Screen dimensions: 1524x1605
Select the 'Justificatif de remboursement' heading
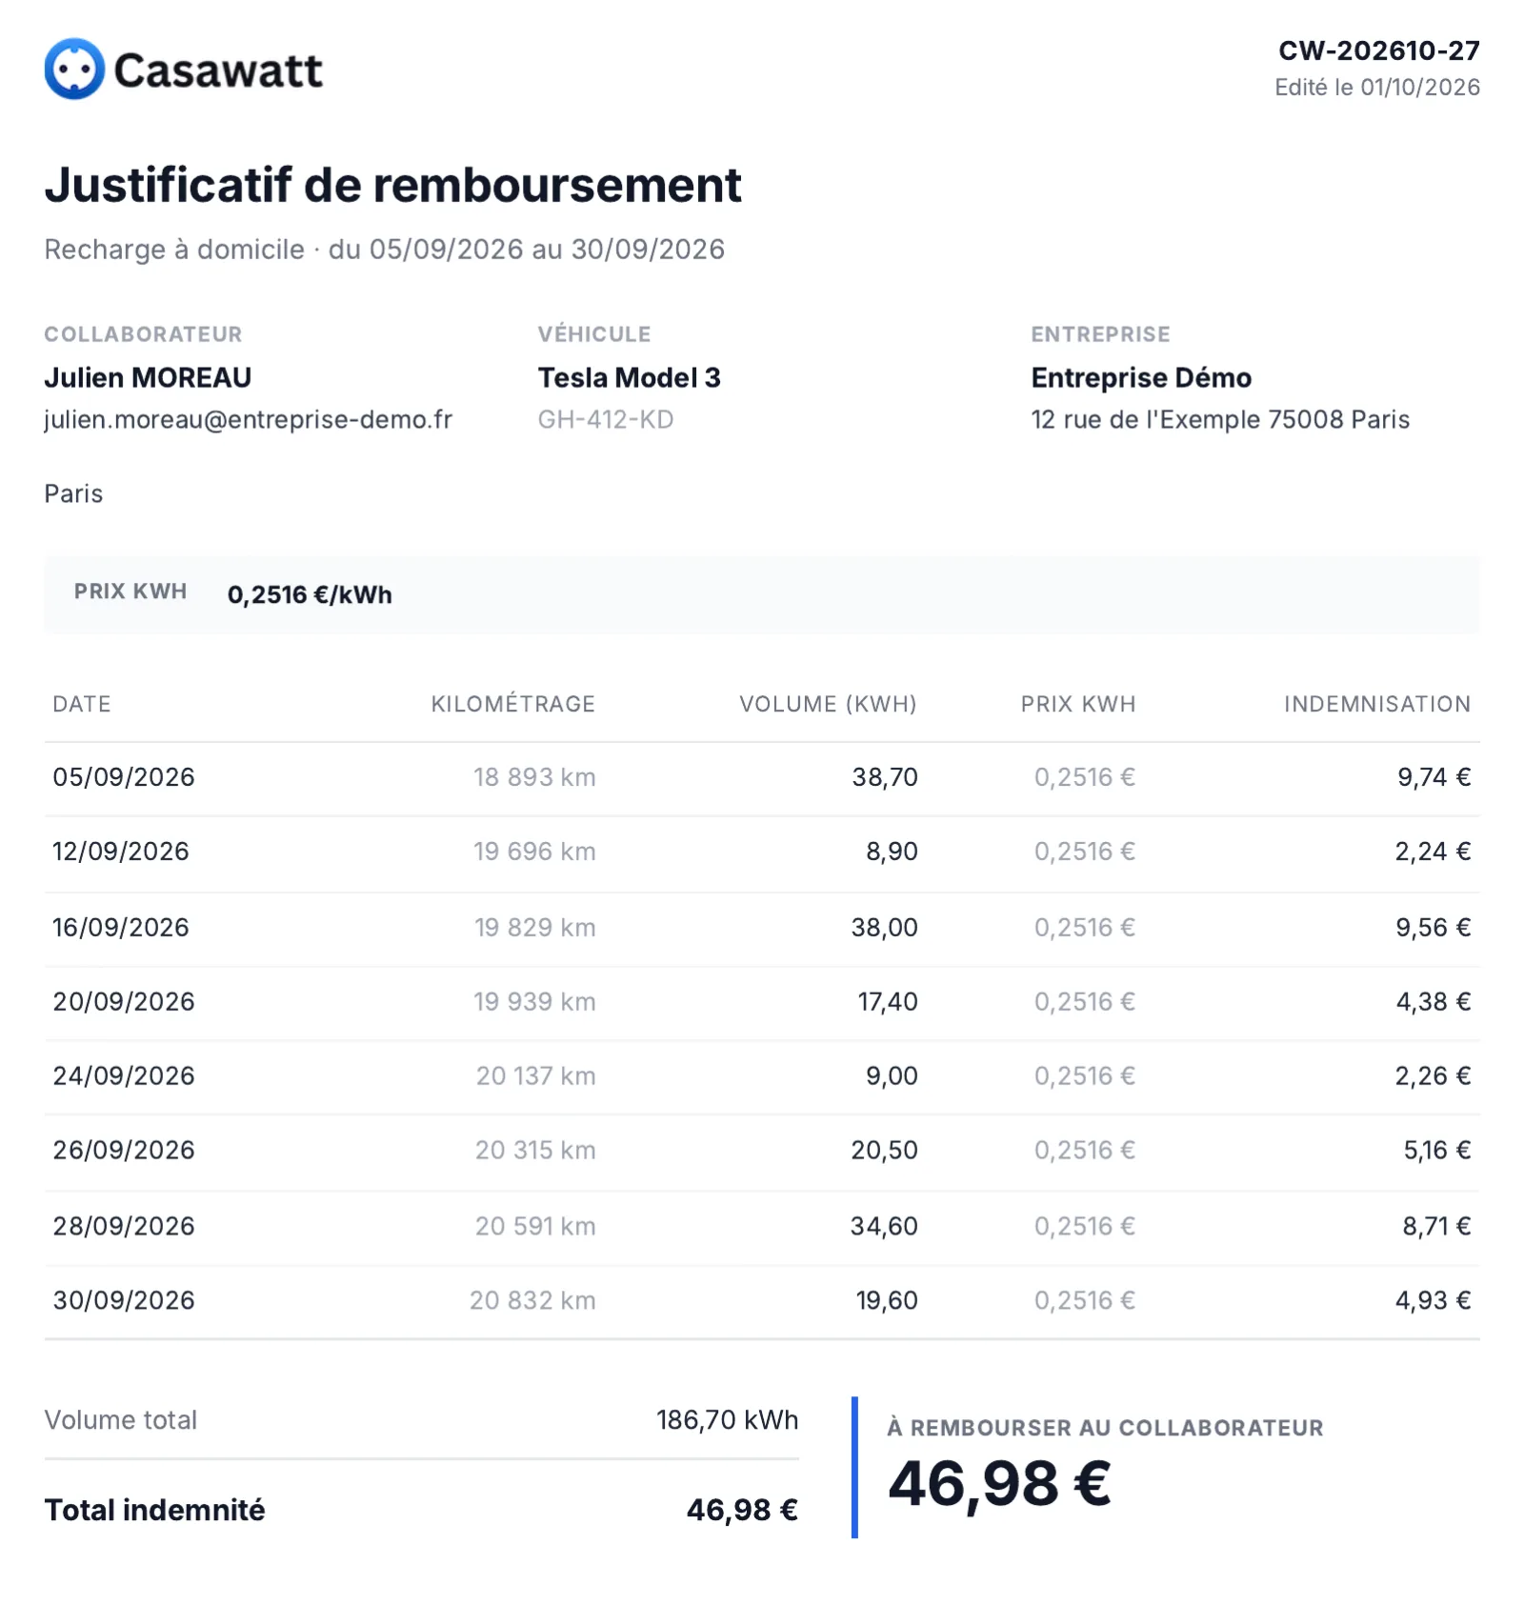[392, 185]
